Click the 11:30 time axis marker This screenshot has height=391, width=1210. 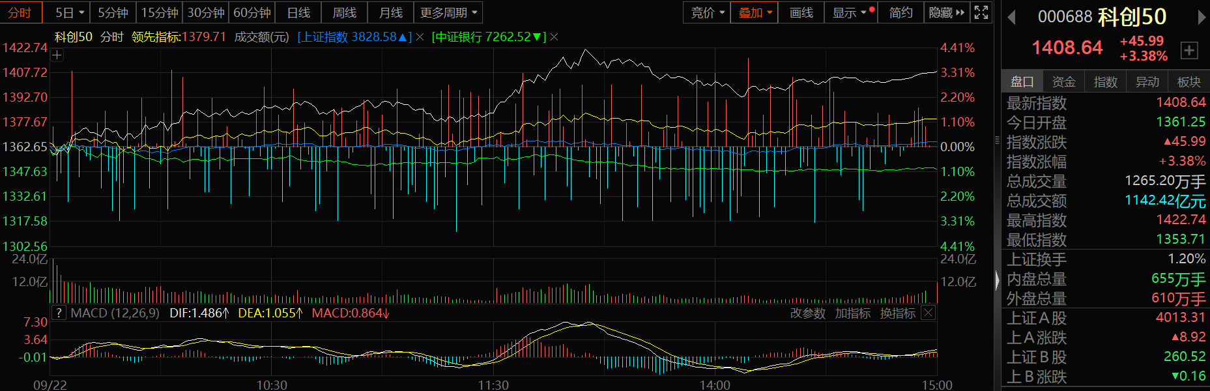click(493, 384)
